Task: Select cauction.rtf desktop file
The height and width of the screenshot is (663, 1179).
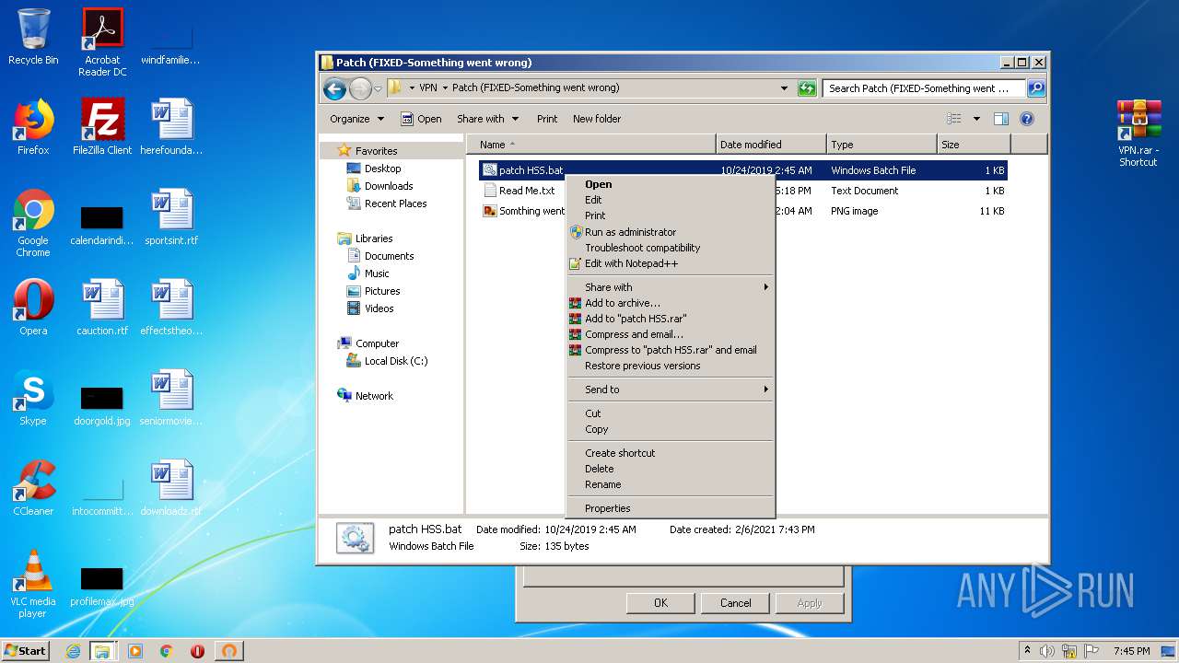Action: pyautogui.click(x=102, y=308)
